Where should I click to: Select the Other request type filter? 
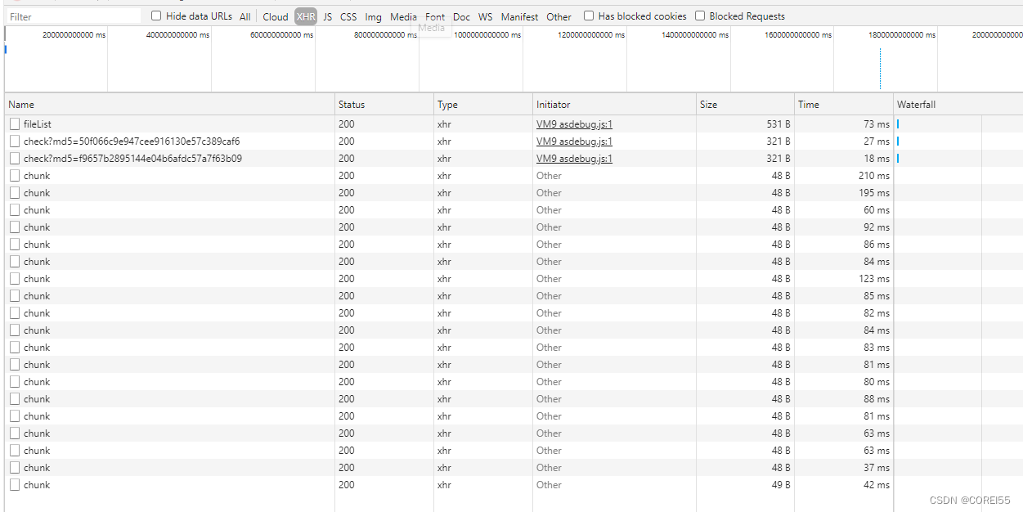[559, 16]
